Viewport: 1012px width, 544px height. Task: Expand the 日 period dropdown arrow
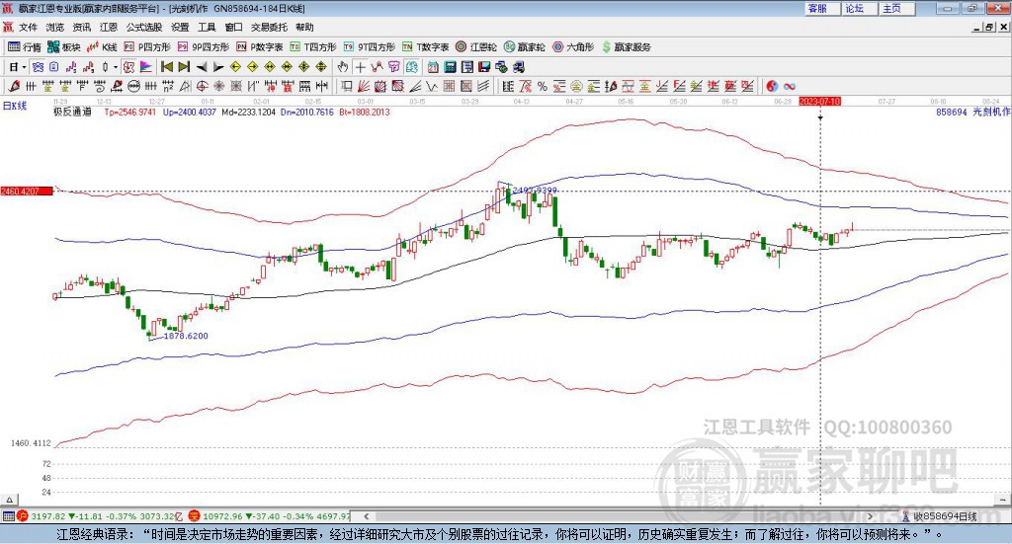pyautogui.click(x=24, y=67)
